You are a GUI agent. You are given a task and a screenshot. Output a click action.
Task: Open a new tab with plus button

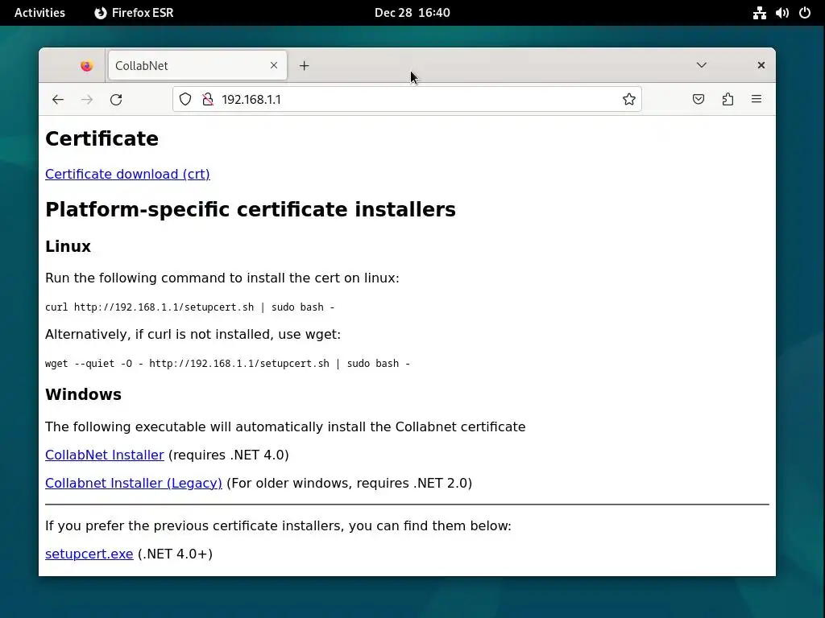(x=304, y=66)
